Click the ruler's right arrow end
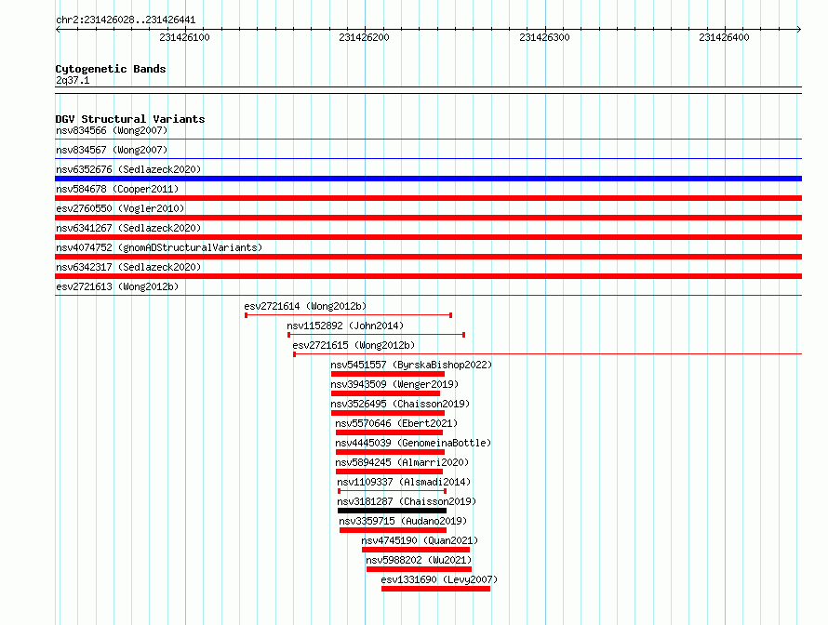This screenshot has width=828, height=625. pyautogui.click(x=799, y=29)
